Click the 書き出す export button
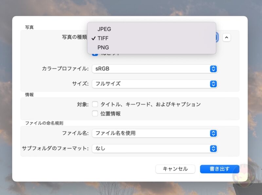 tap(219, 169)
